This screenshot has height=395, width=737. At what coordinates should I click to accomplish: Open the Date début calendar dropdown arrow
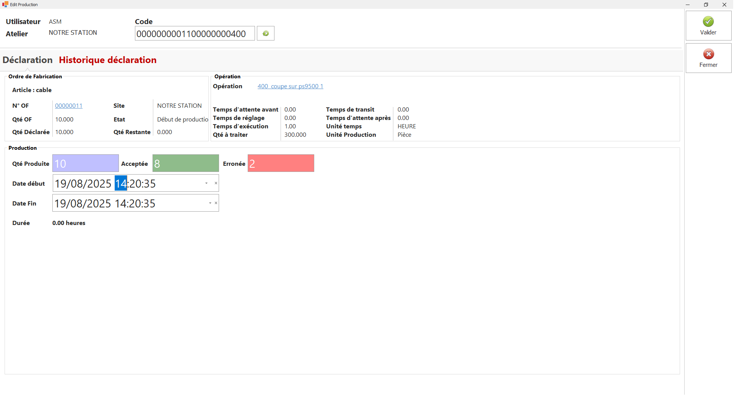click(206, 183)
